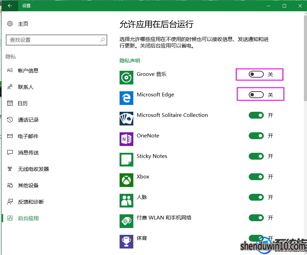Image resolution: width=307 pixels, height=255 pixels.
Task: Click the back arrow in title bar
Action: click(x=10, y=6)
